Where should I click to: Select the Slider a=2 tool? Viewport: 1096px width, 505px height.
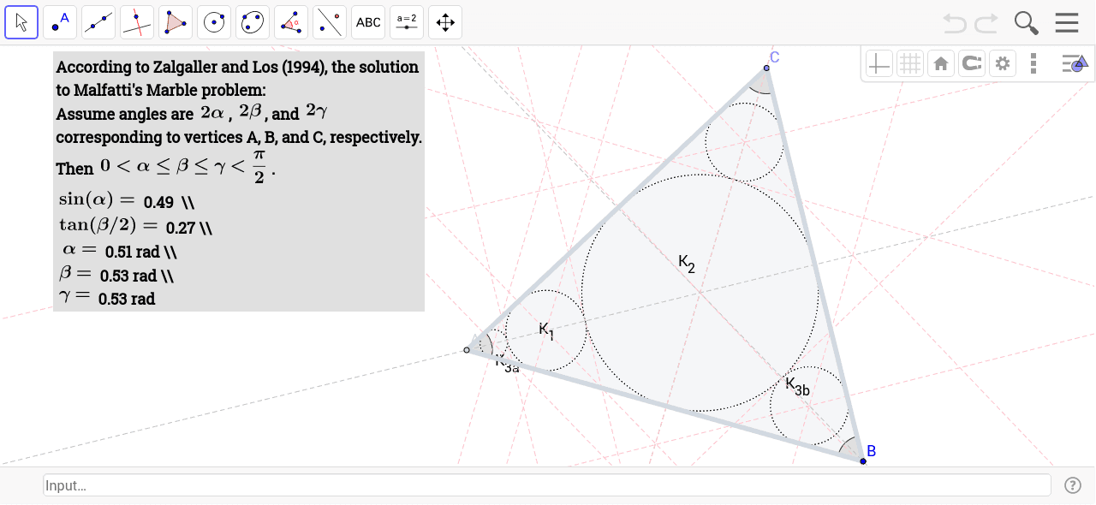(407, 22)
